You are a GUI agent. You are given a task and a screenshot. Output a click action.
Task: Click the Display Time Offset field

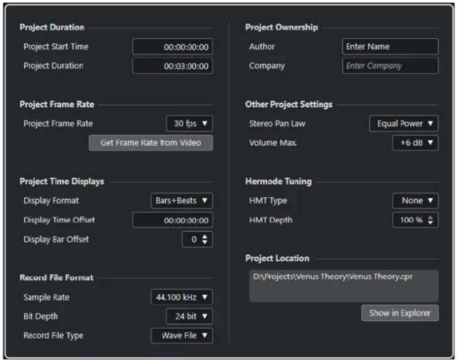(173, 220)
